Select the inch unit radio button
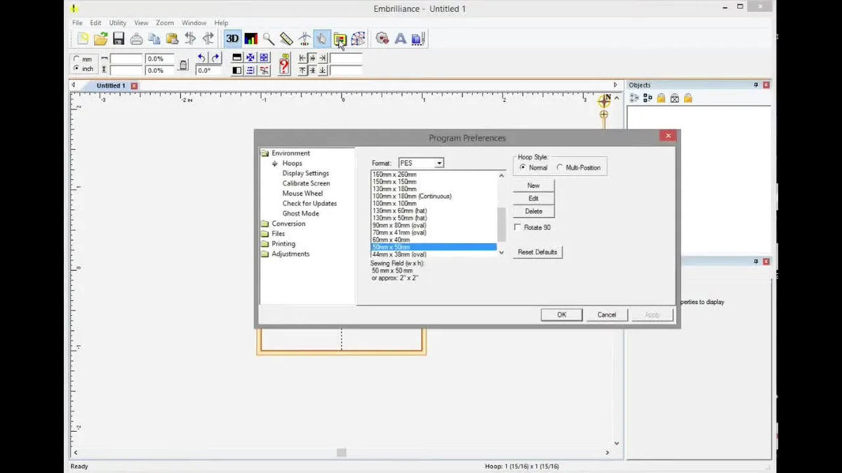Screen dimensions: 842x473 coord(76,69)
